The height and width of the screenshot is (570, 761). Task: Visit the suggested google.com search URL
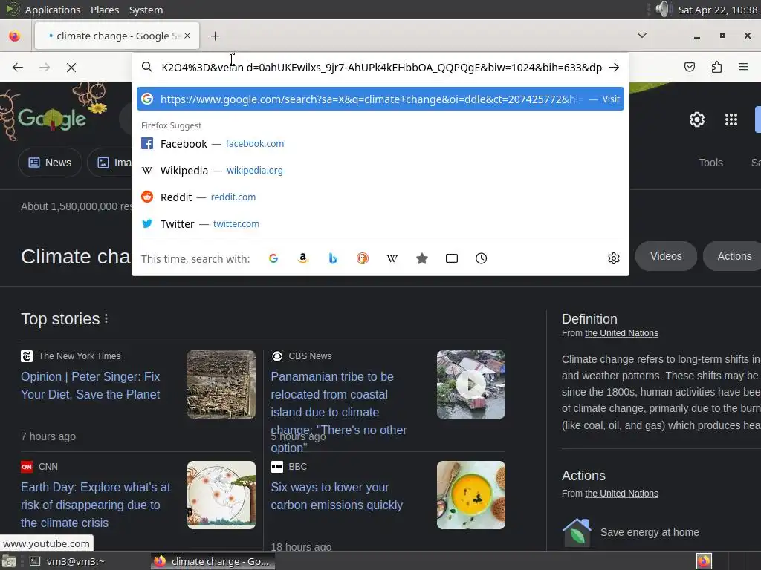tap(380, 99)
